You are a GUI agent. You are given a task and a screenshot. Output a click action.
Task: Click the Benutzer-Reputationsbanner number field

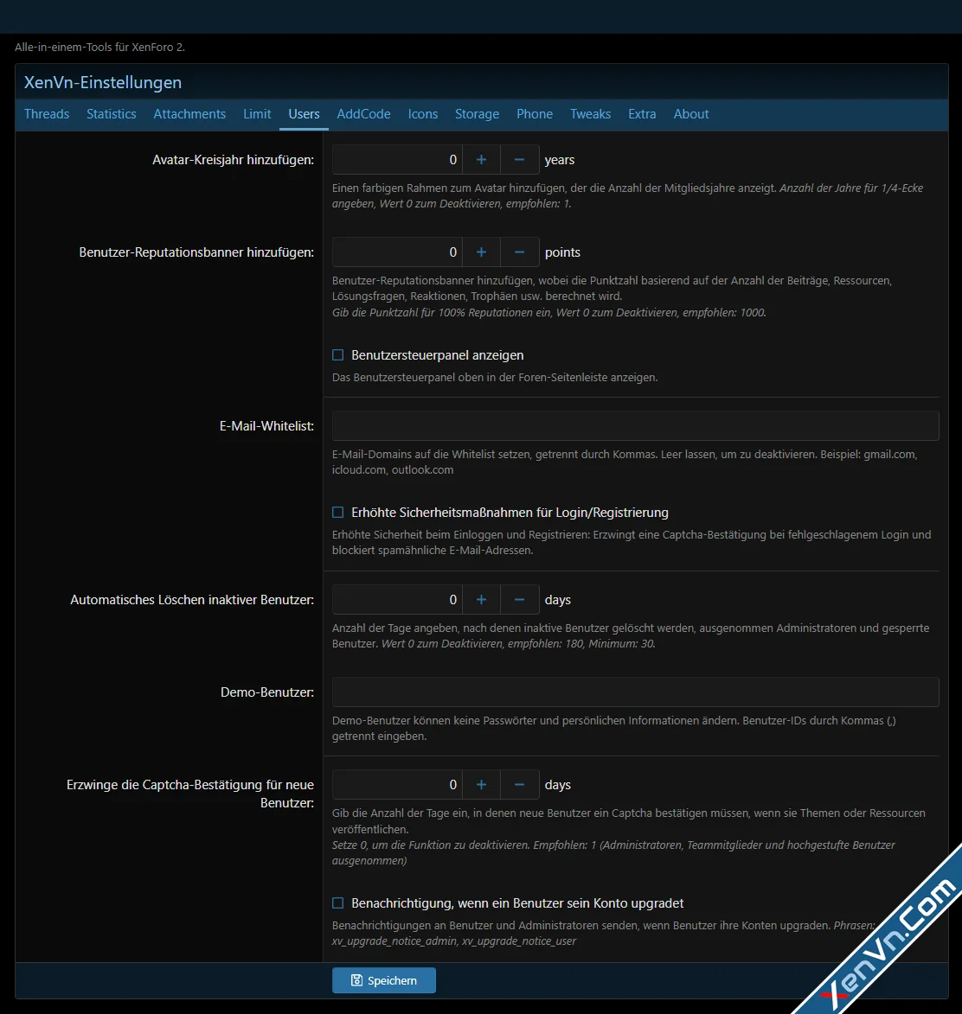pos(397,252)
